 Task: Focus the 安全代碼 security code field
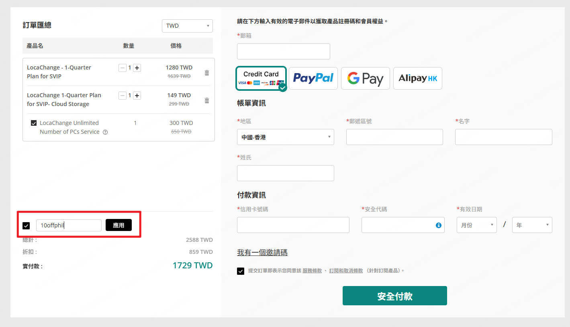403,225
